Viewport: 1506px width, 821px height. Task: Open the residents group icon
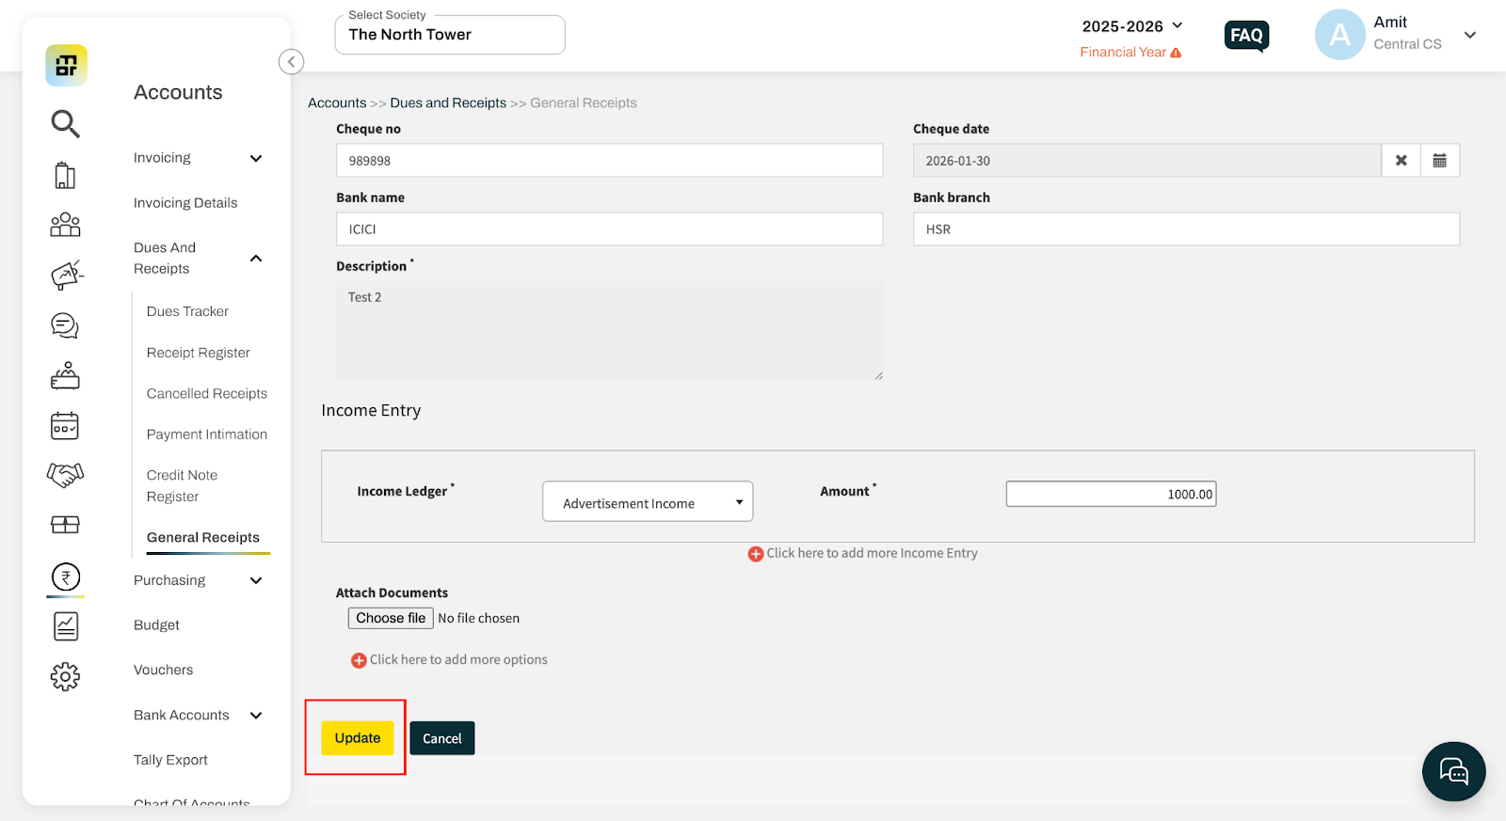pos(65,225)
